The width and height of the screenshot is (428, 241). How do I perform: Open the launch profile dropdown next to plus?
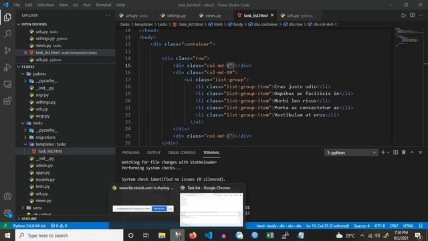(x=388, y=153)
